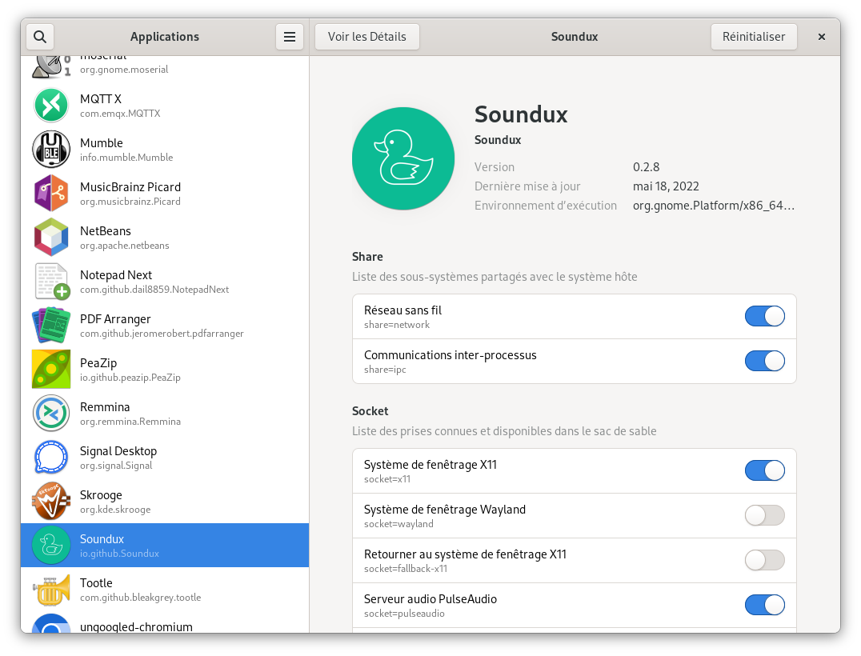Select PDF Arranger entry
Viewport: 861px width, 656px height.
[165, 325]
